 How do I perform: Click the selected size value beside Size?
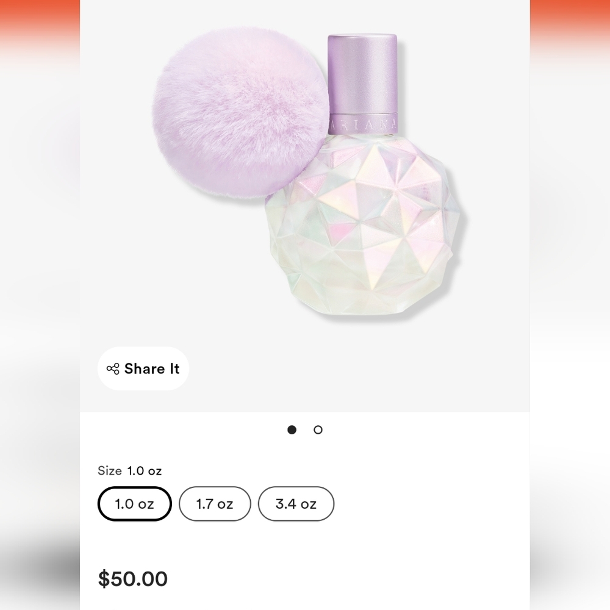[x=145, y=471]
